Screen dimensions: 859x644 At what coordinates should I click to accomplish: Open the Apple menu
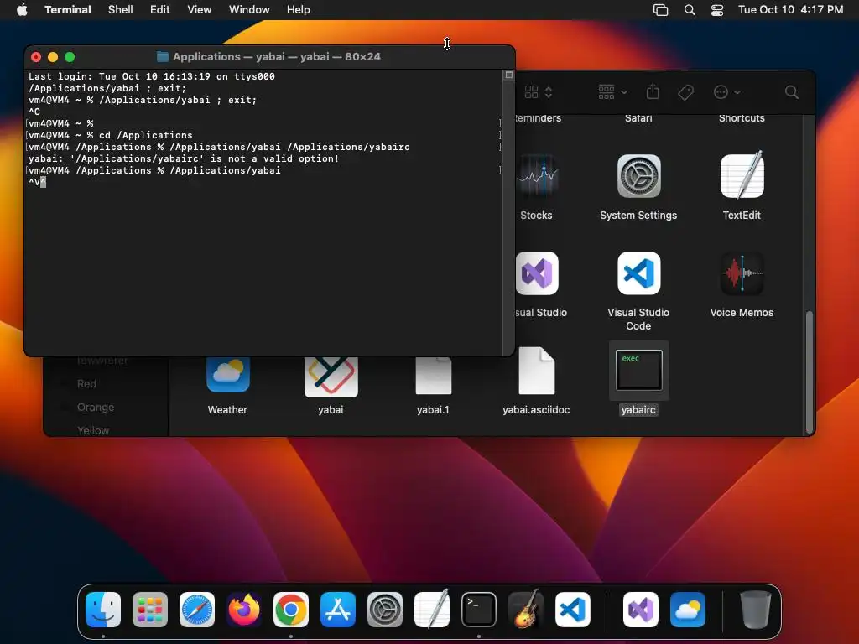[22, 10]
